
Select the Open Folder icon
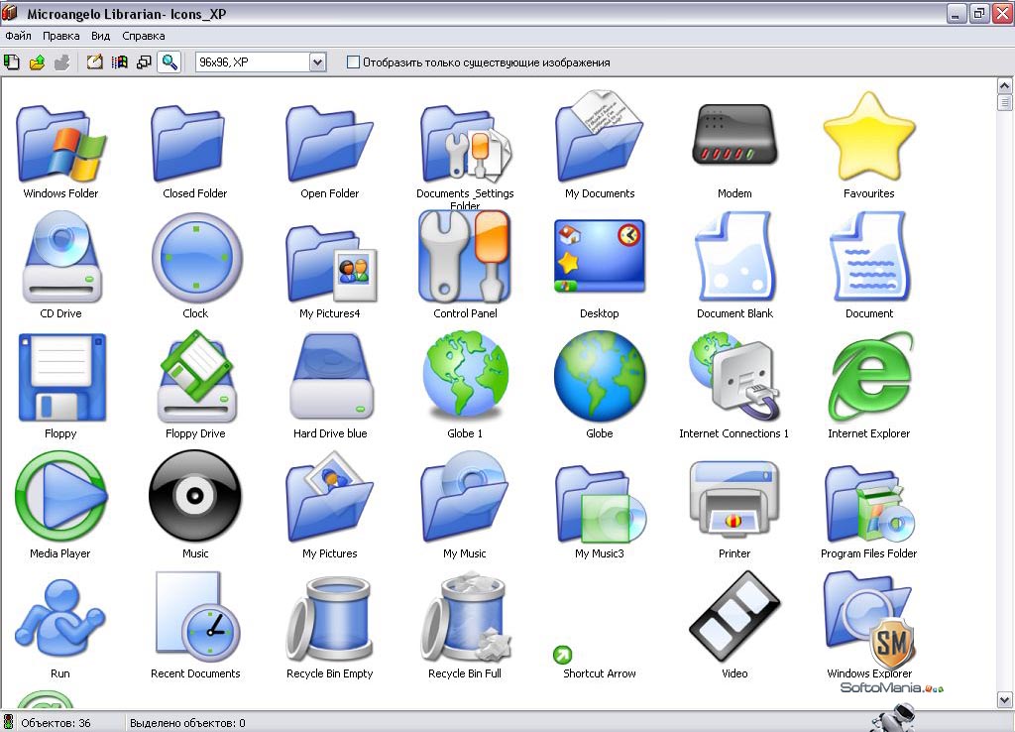(329, 144)
